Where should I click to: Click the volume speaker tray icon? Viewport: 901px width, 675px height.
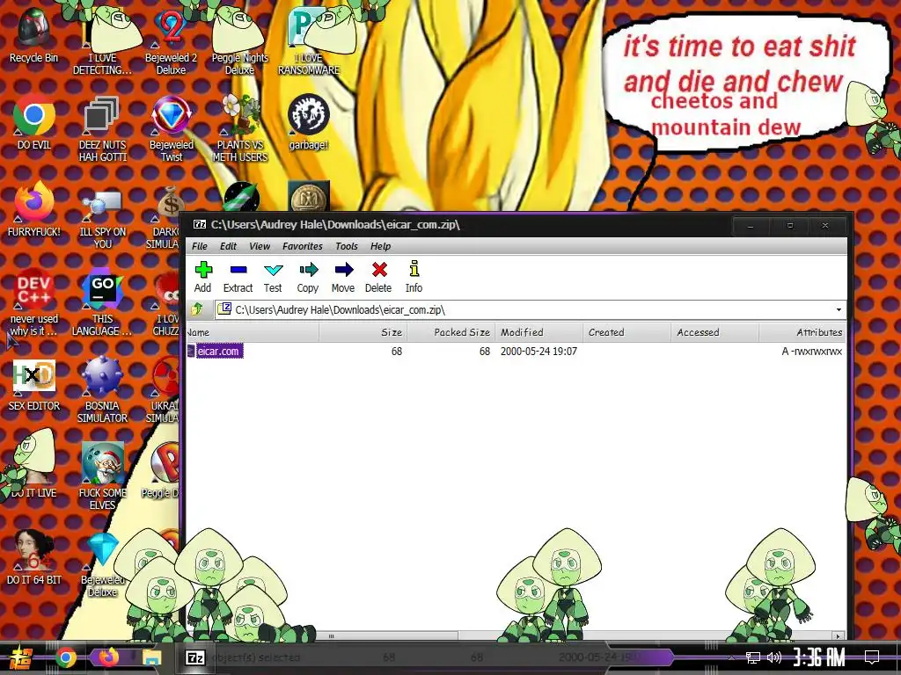[774, 657]
